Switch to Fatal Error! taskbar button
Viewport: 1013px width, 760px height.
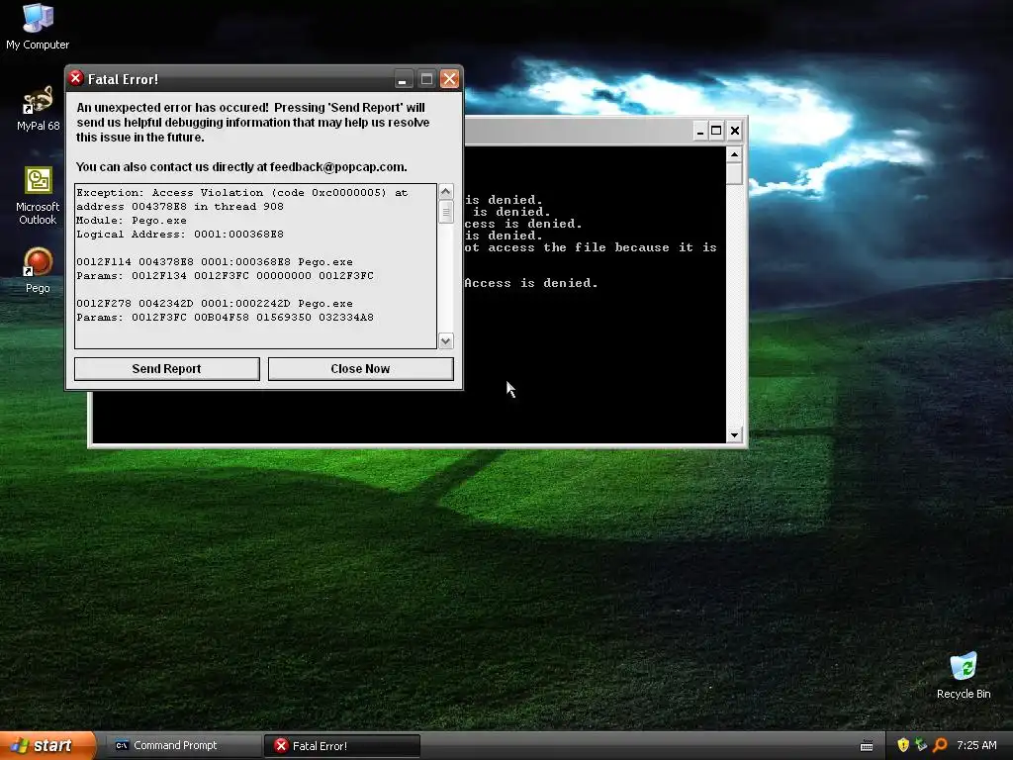(x=342, y=746)
